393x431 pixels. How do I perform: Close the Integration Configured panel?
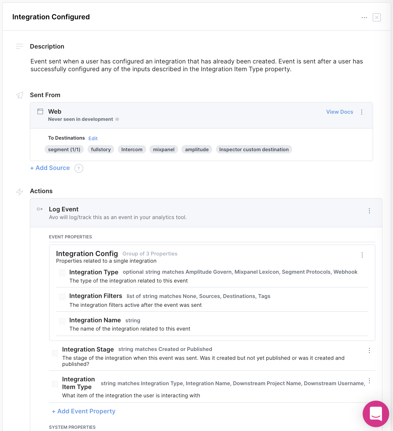coord(377,17)
